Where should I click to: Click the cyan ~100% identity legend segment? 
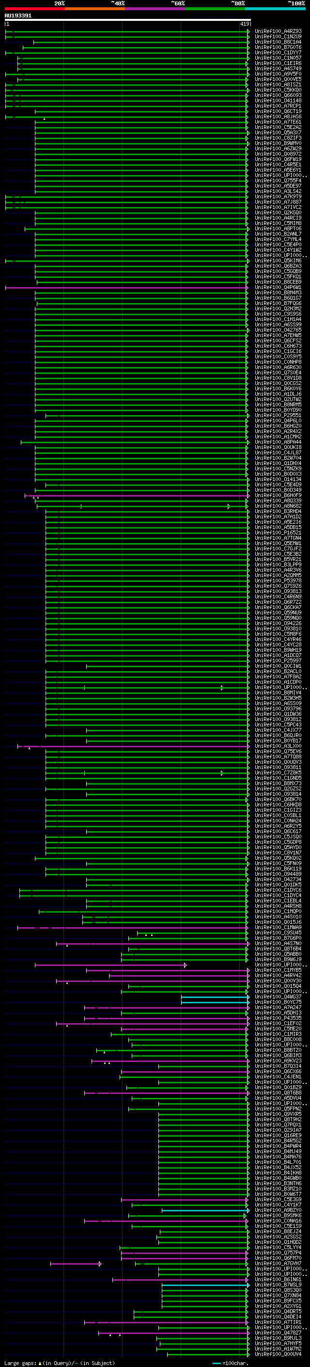coord(275,9)
